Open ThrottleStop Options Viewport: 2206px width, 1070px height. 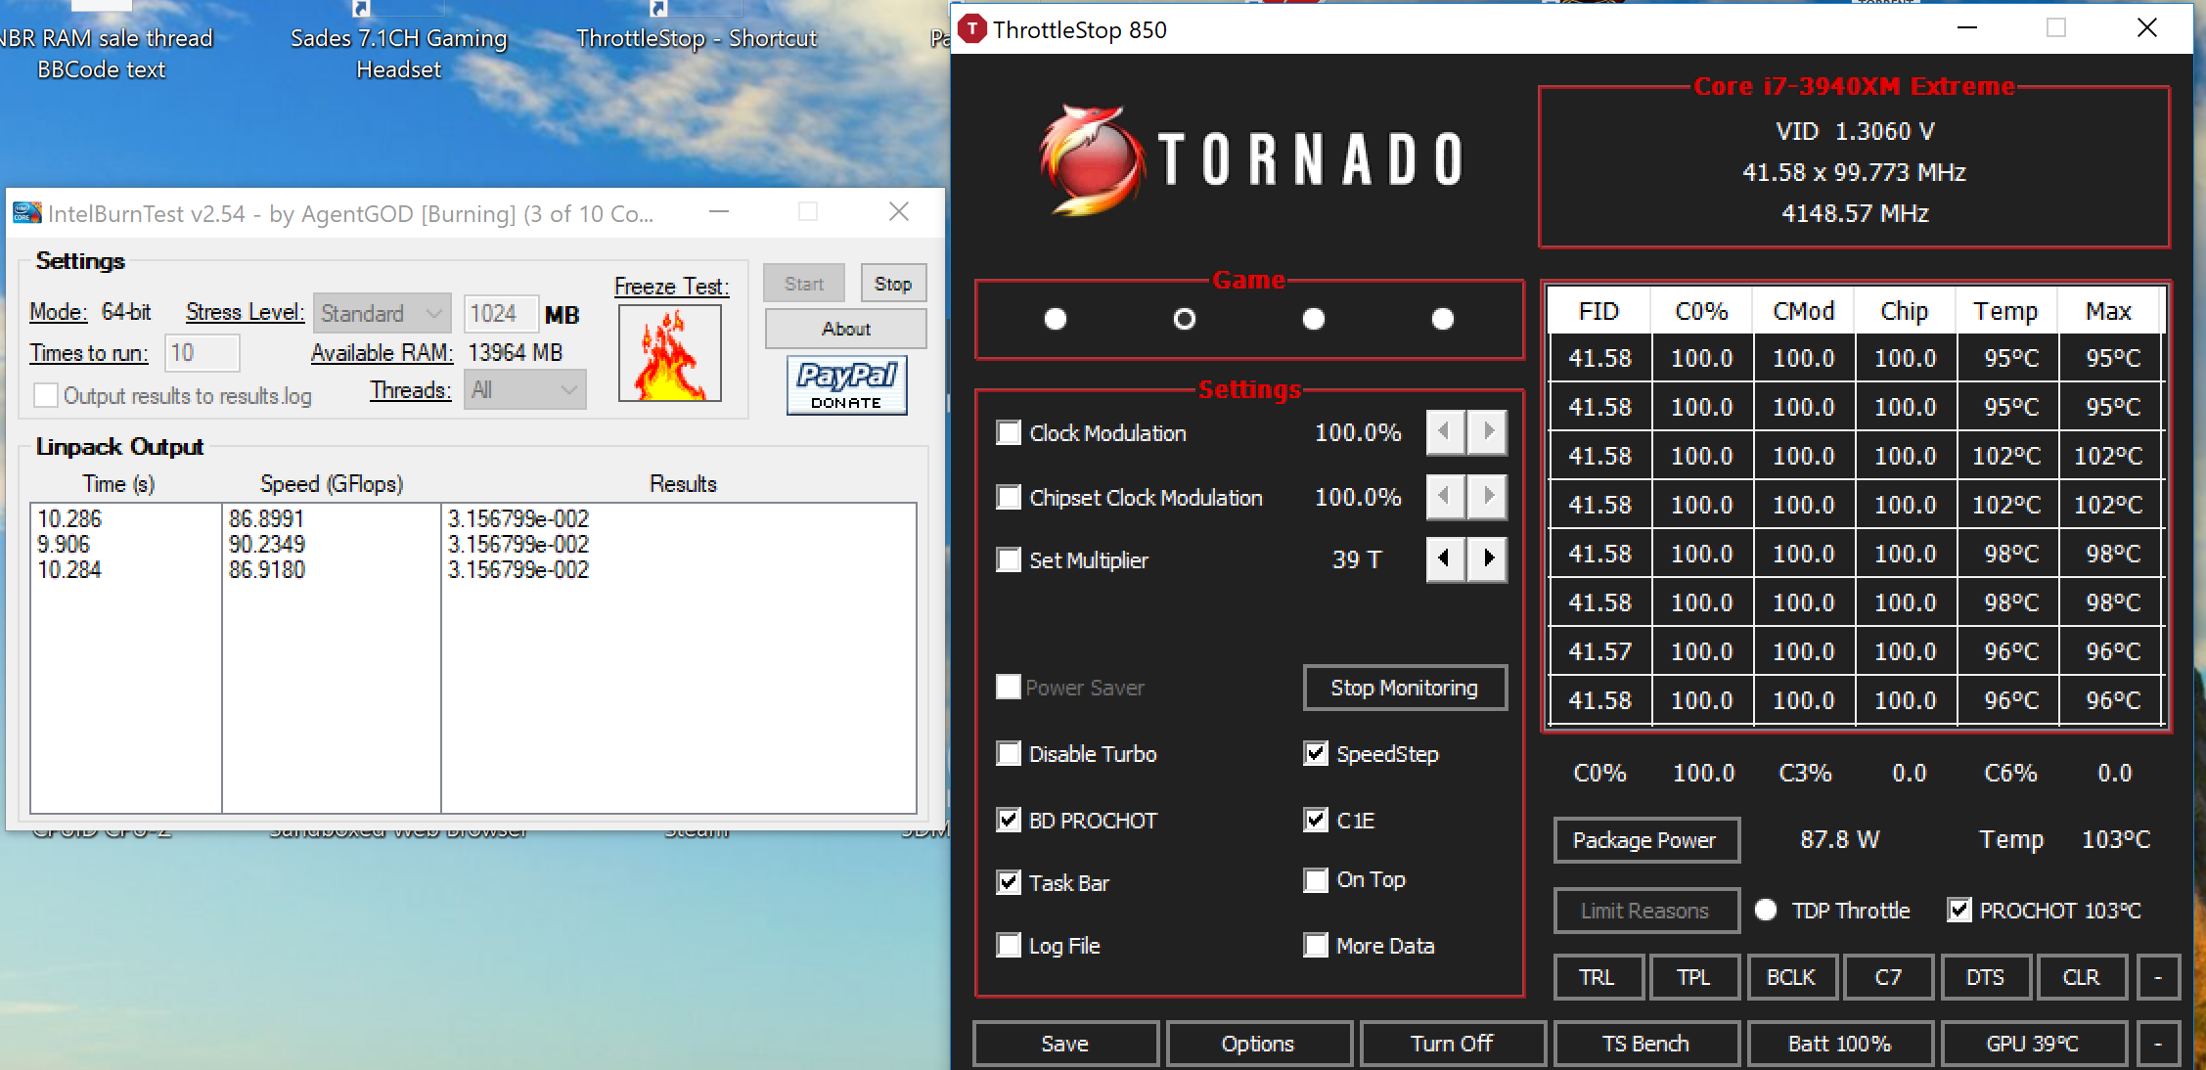pyautogui.click(x=1259, y=1044)
